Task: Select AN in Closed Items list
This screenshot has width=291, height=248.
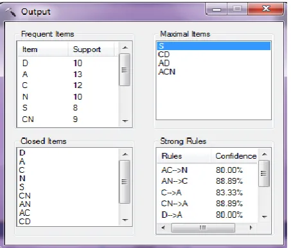Action: [24, 204]
